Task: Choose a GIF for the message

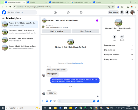Action: pyautogui.click(x=55, y=101)
